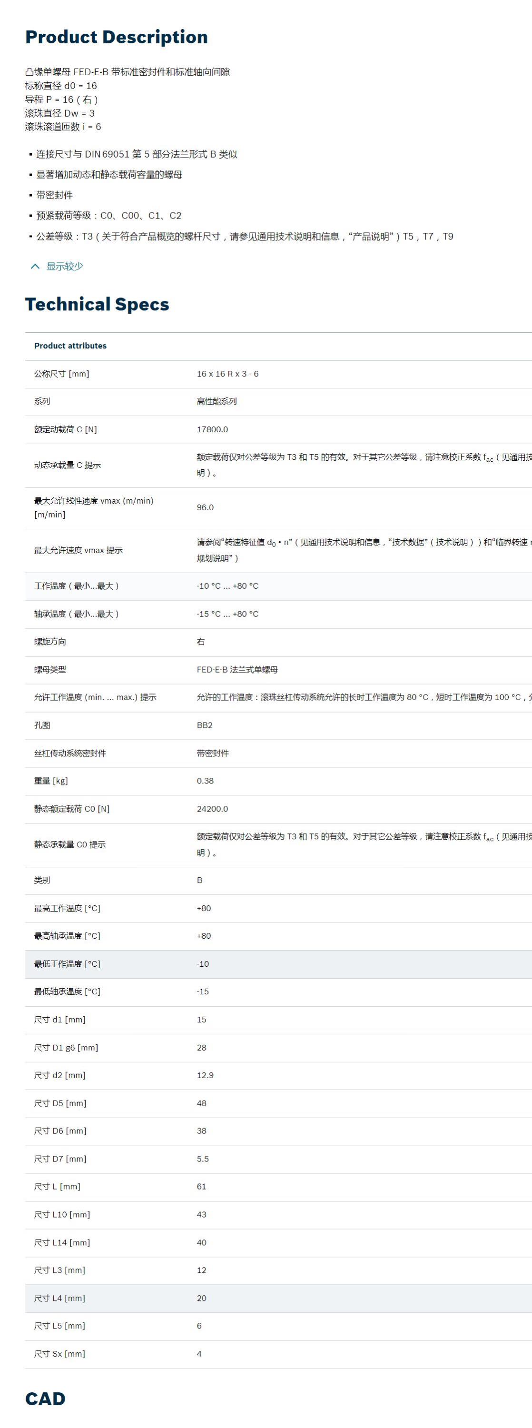Click the 61 value for 尺寸 L
Image resolution: width=532 pixels, height=1428 pixels.
[x=202, y=1186]
